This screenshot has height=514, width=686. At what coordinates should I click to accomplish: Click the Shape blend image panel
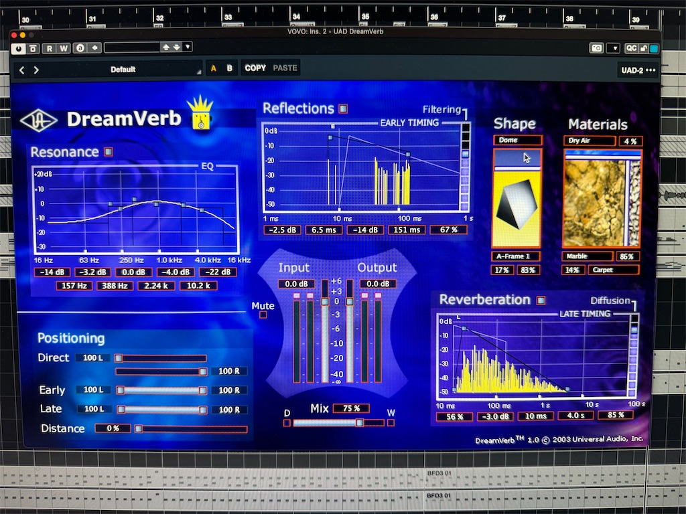click(x=517, y=198)
